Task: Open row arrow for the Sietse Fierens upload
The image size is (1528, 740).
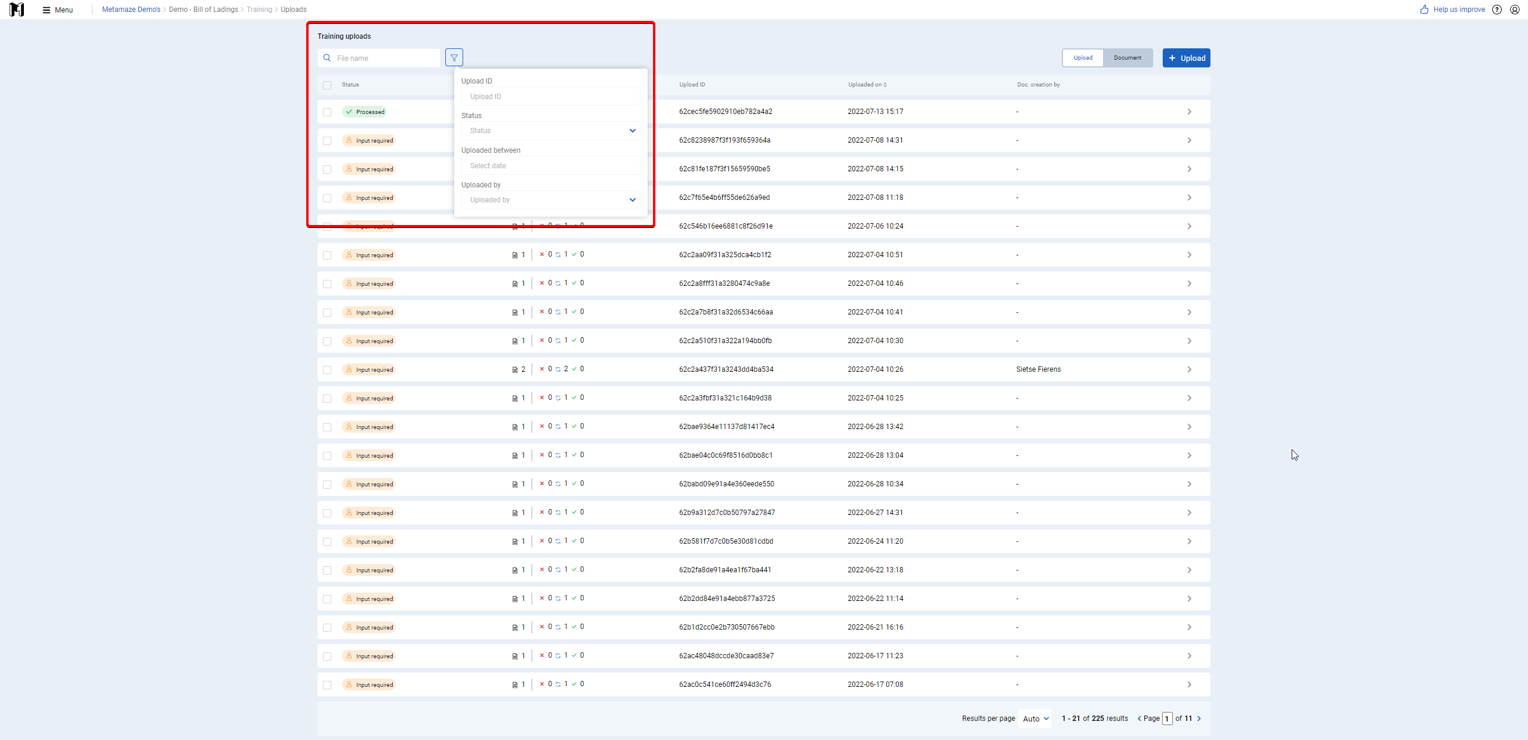Action: [1189, 369]
